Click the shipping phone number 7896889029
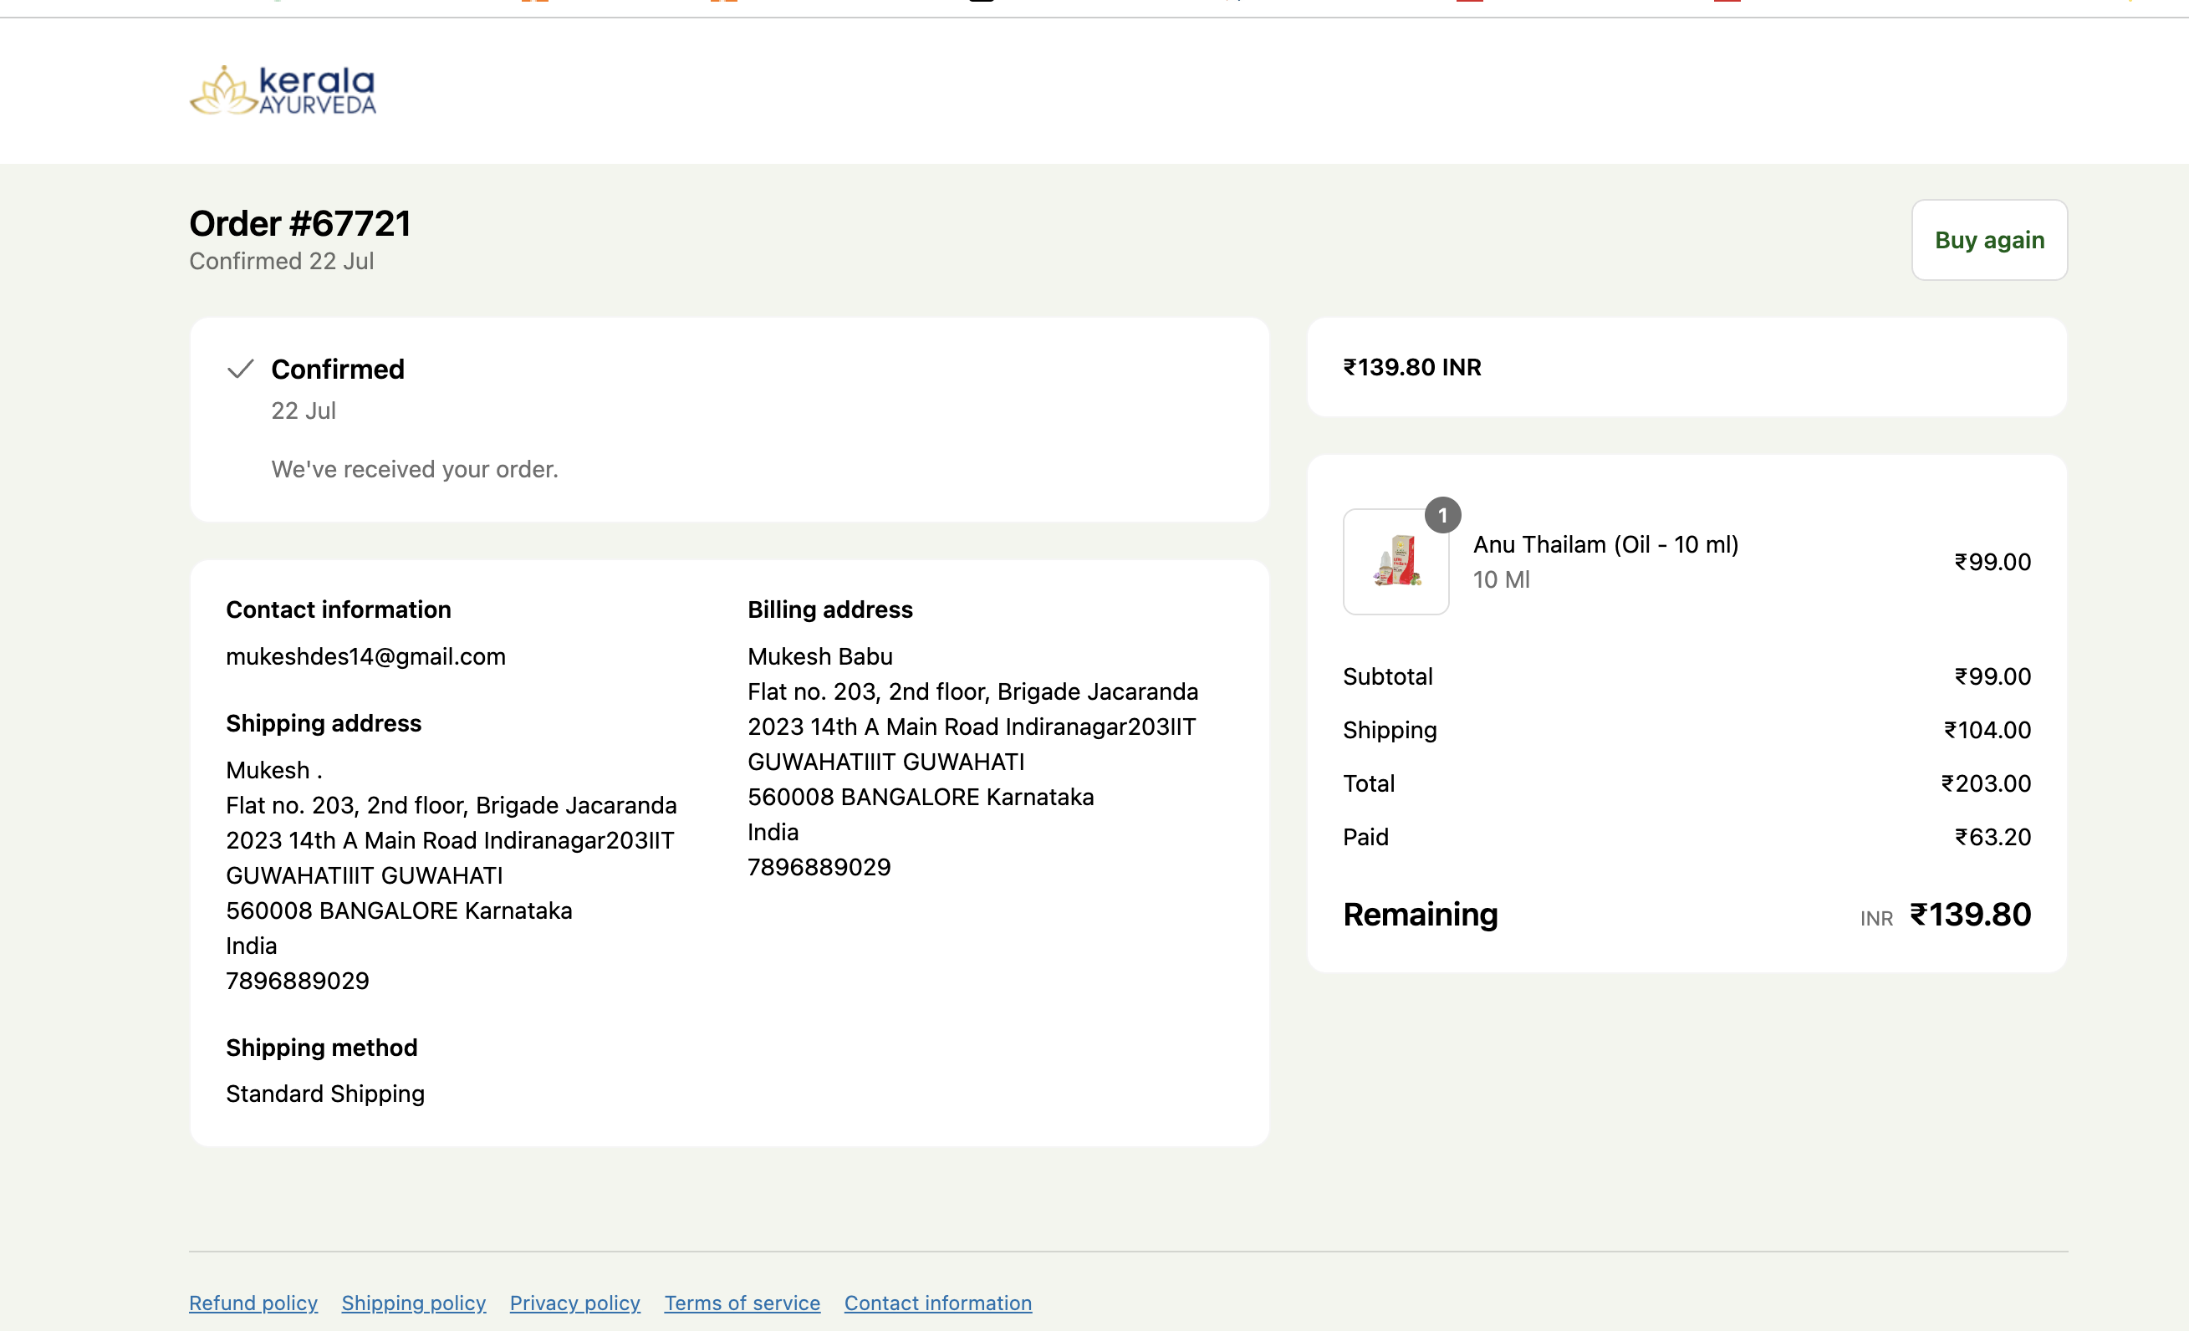This screenshot has width=2189, height=1331. (x=298, y=981)
